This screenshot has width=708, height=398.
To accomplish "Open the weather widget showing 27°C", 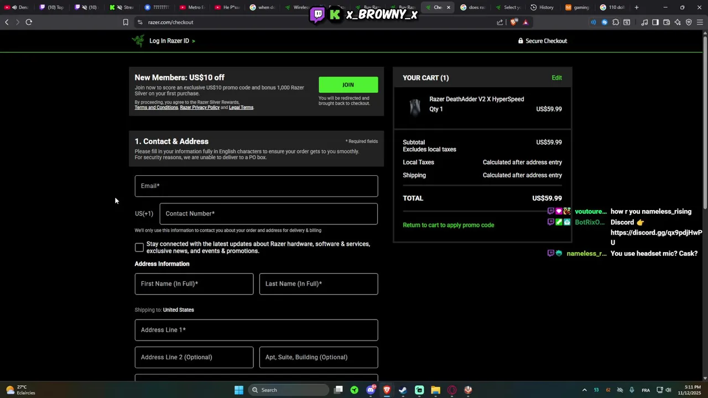I will [20, 390].
